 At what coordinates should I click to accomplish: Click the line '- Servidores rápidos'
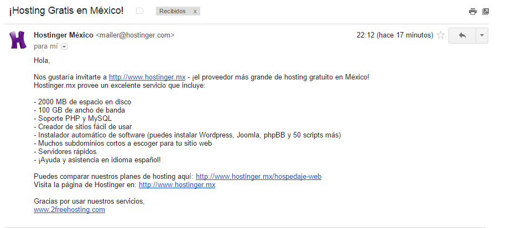65,152
